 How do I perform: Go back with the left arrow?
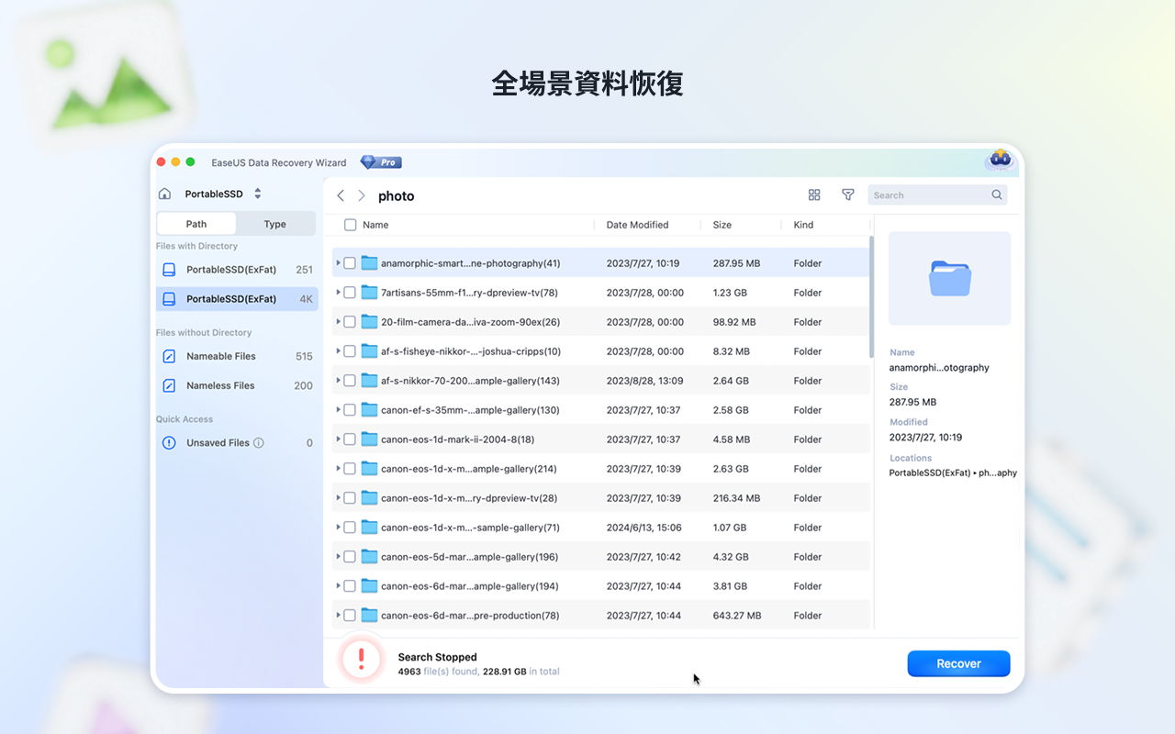pos(341,195)
